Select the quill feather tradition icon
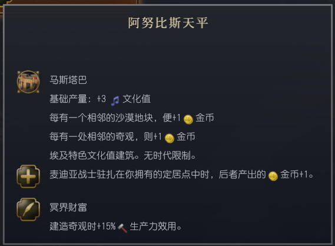Image resolution: width=335 pixels, height=246 pixels. click(28, 209)
